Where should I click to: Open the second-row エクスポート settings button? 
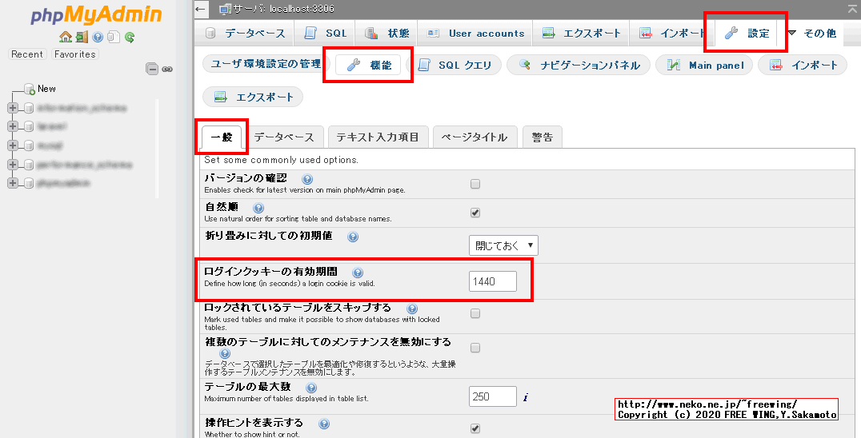253,97
